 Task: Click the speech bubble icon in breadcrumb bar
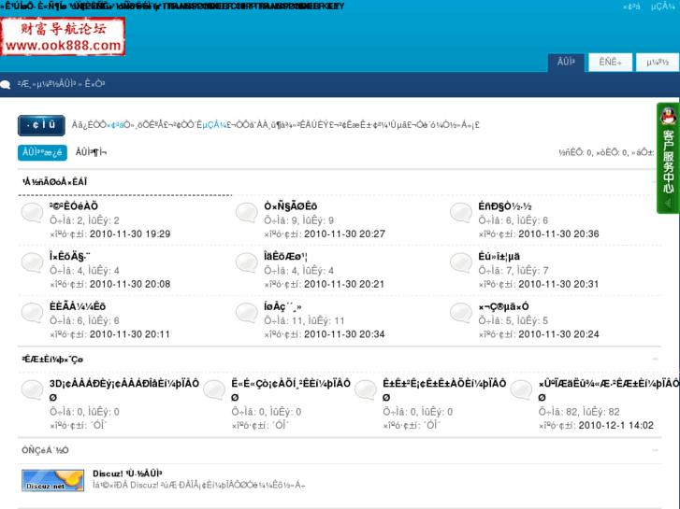click(x=6, y=84)
